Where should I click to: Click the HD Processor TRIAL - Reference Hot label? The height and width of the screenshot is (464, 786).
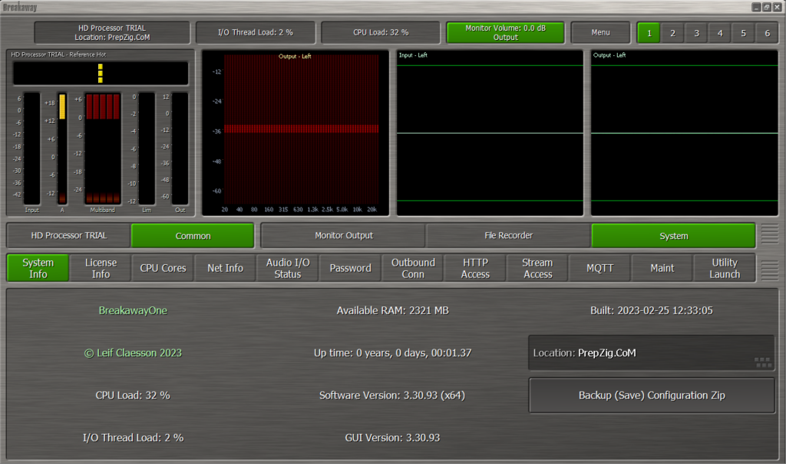click(58, 55)
